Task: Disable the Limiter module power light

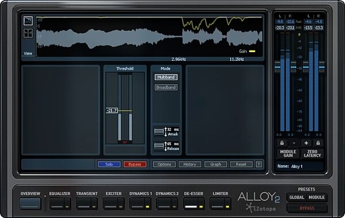Action: point(228,207)
